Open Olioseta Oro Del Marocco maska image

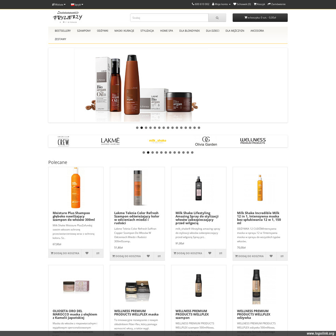point(76,286)
